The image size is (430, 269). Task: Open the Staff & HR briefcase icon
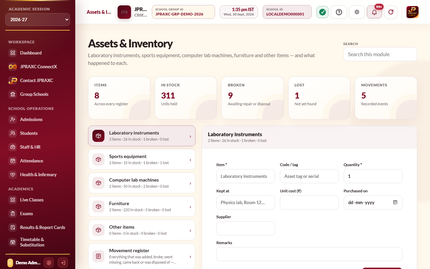point(13,147)
